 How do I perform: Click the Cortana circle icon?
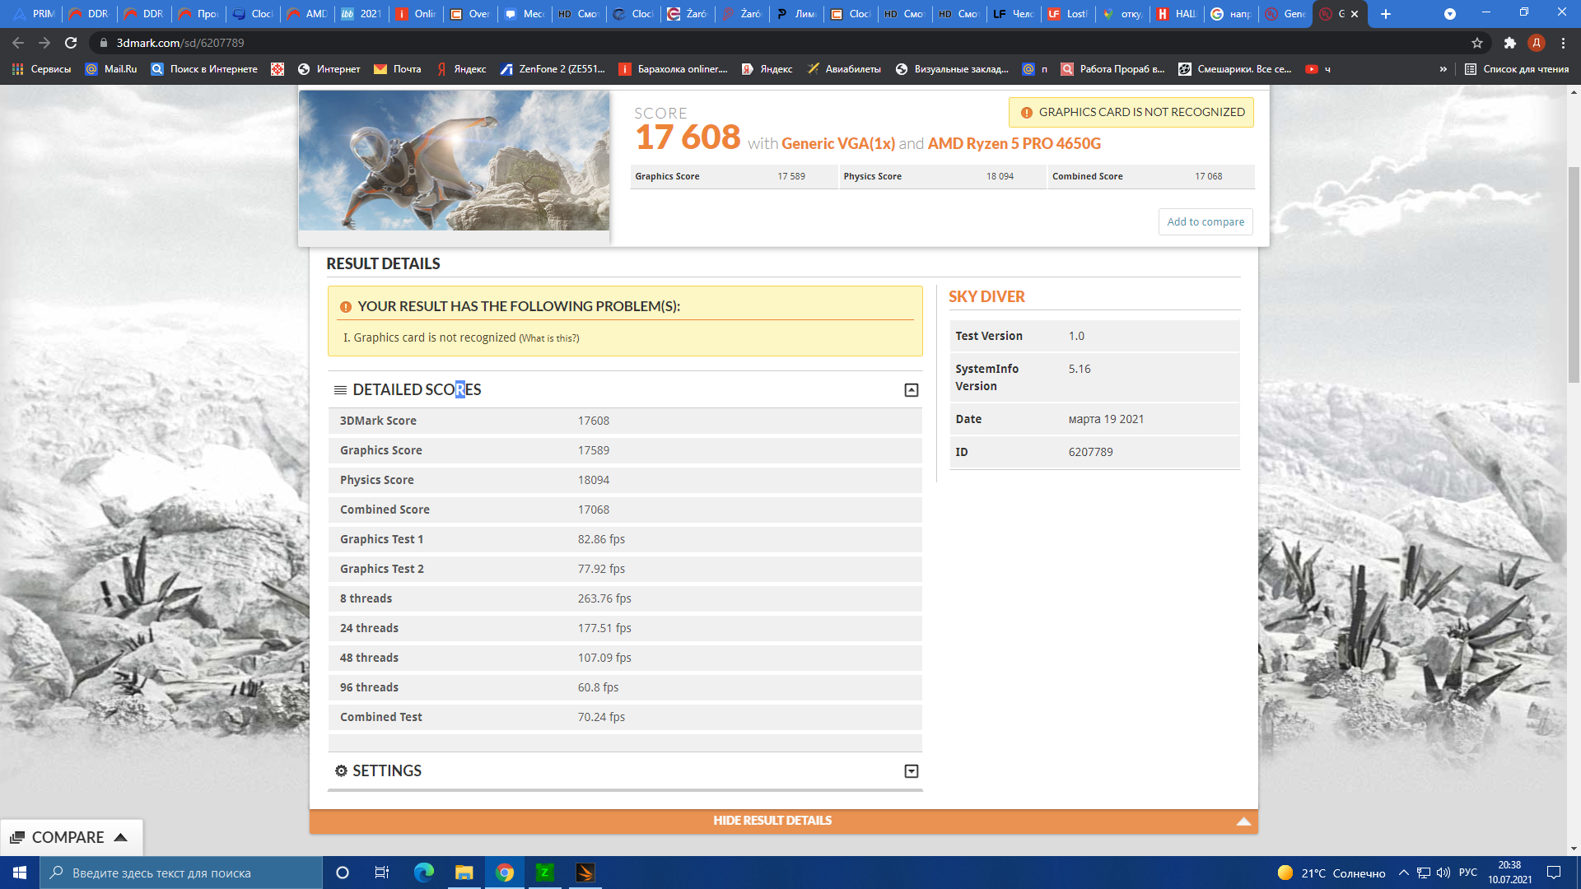343,873
